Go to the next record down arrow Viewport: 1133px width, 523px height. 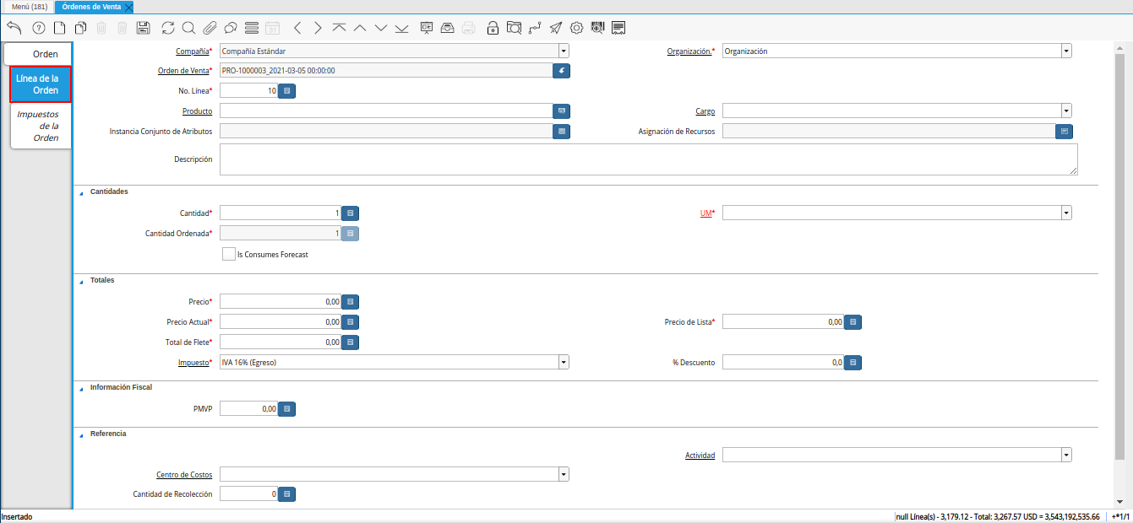tap(380, 28)
